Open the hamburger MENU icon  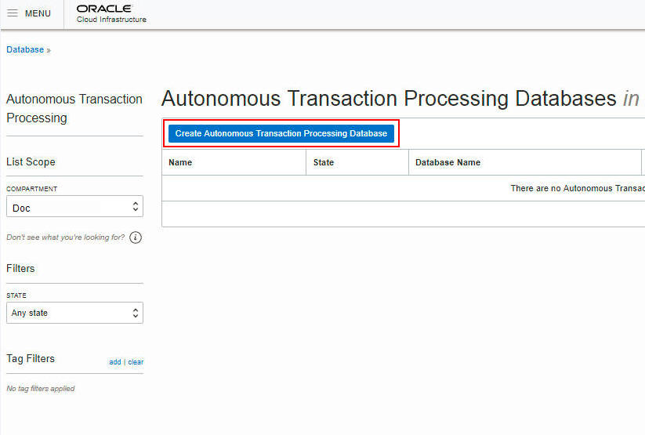pos(13,13)
